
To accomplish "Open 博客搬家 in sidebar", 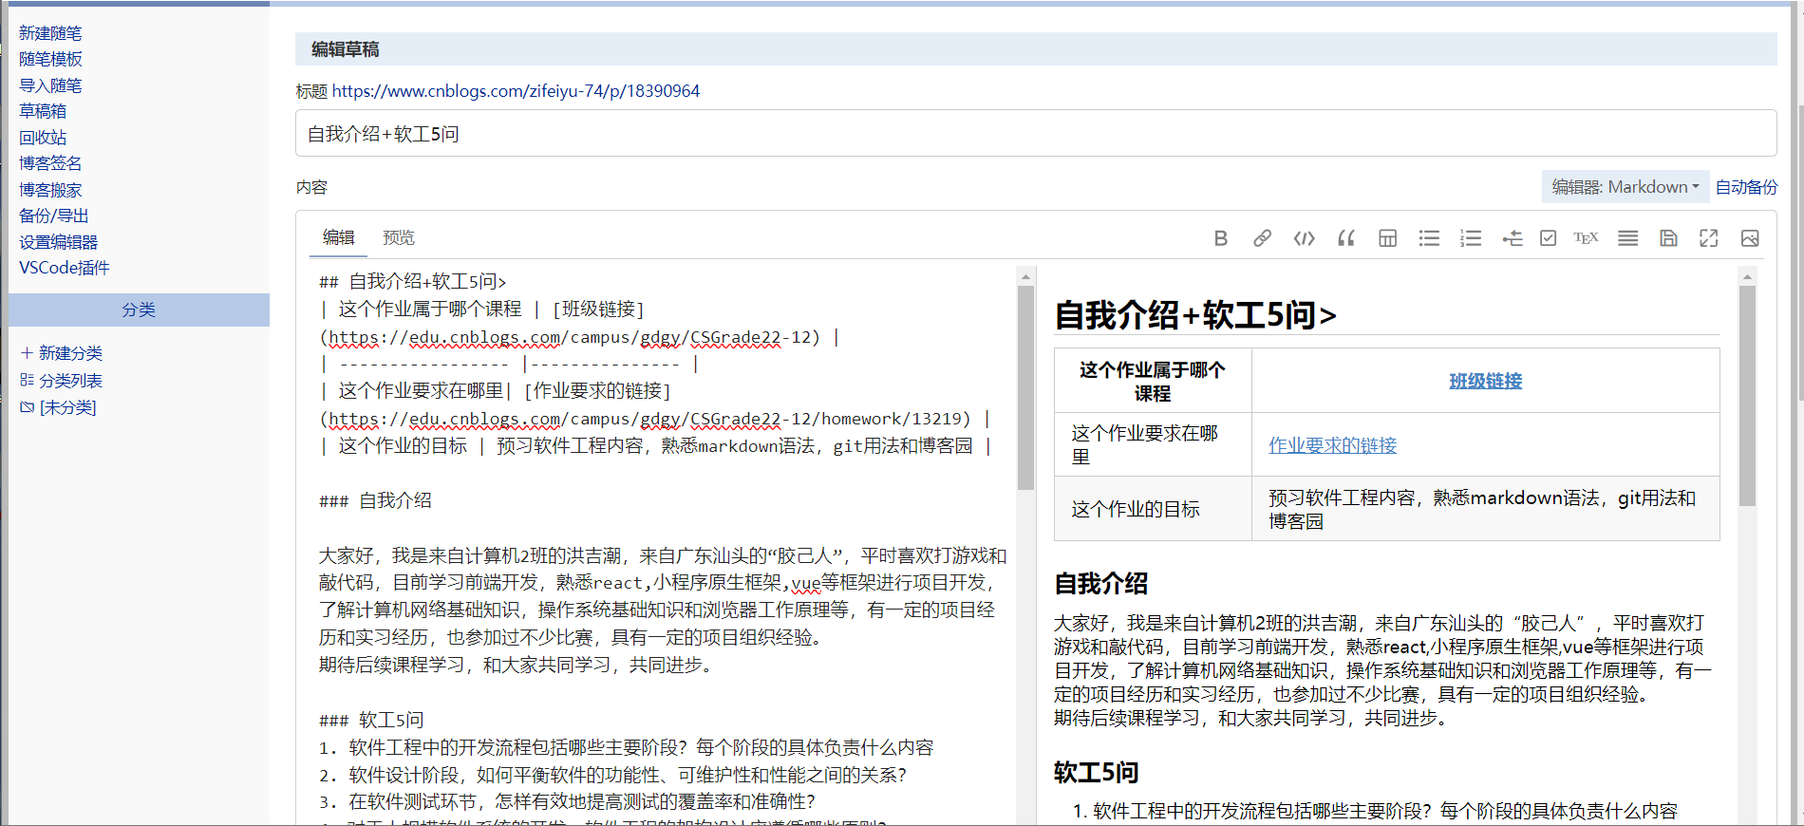I will tap(50, 190).
